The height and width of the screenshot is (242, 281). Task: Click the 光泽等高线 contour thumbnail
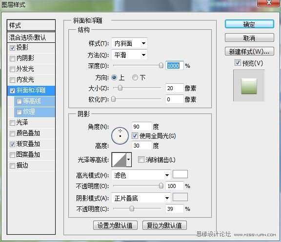coord(119,160)
